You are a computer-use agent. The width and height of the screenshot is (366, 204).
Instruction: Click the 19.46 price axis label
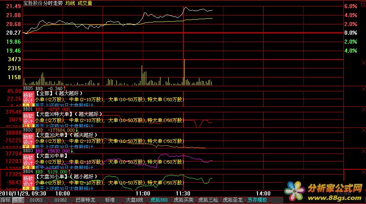(x=14, y=51)
